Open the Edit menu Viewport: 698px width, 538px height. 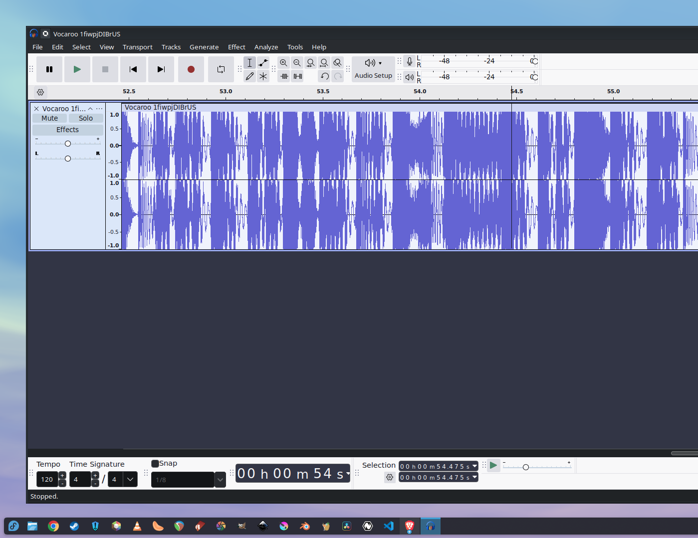[57, 47]
